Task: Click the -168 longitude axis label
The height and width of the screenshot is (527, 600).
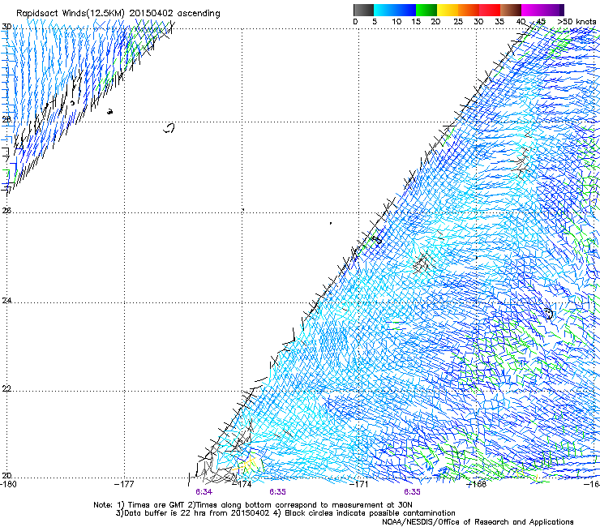Action: pos(477,484)
